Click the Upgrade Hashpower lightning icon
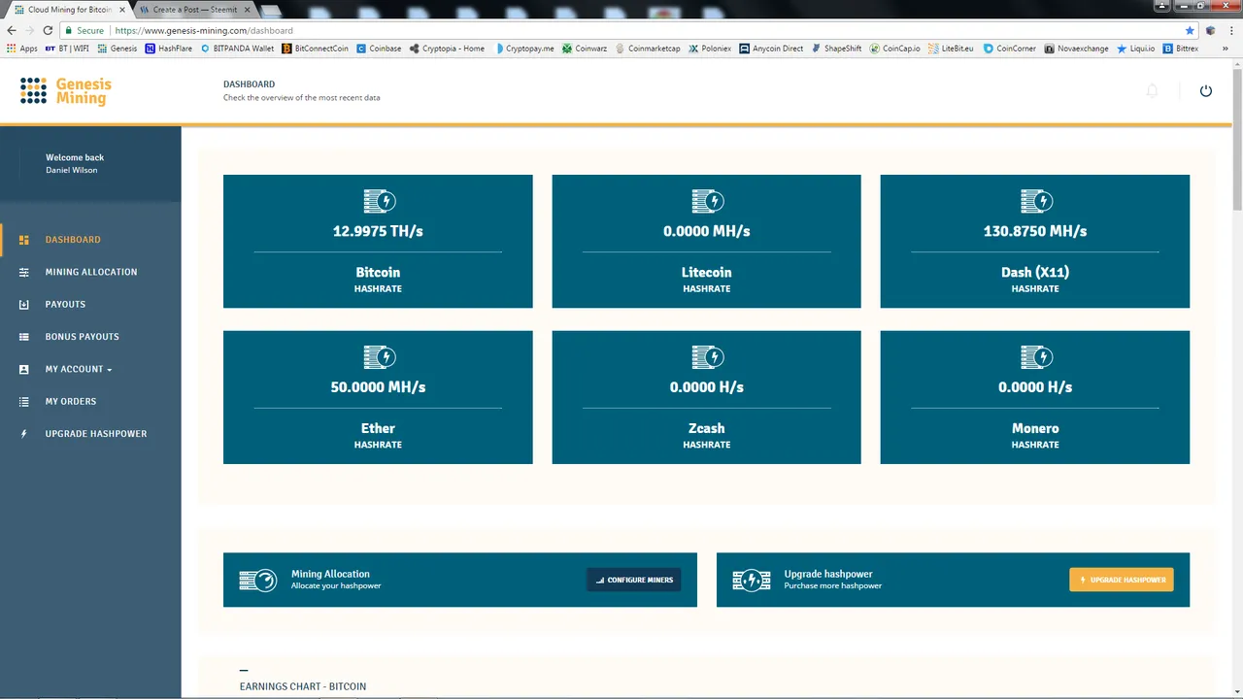Viewport: 1243px width, 699px height. coord(24,434)
